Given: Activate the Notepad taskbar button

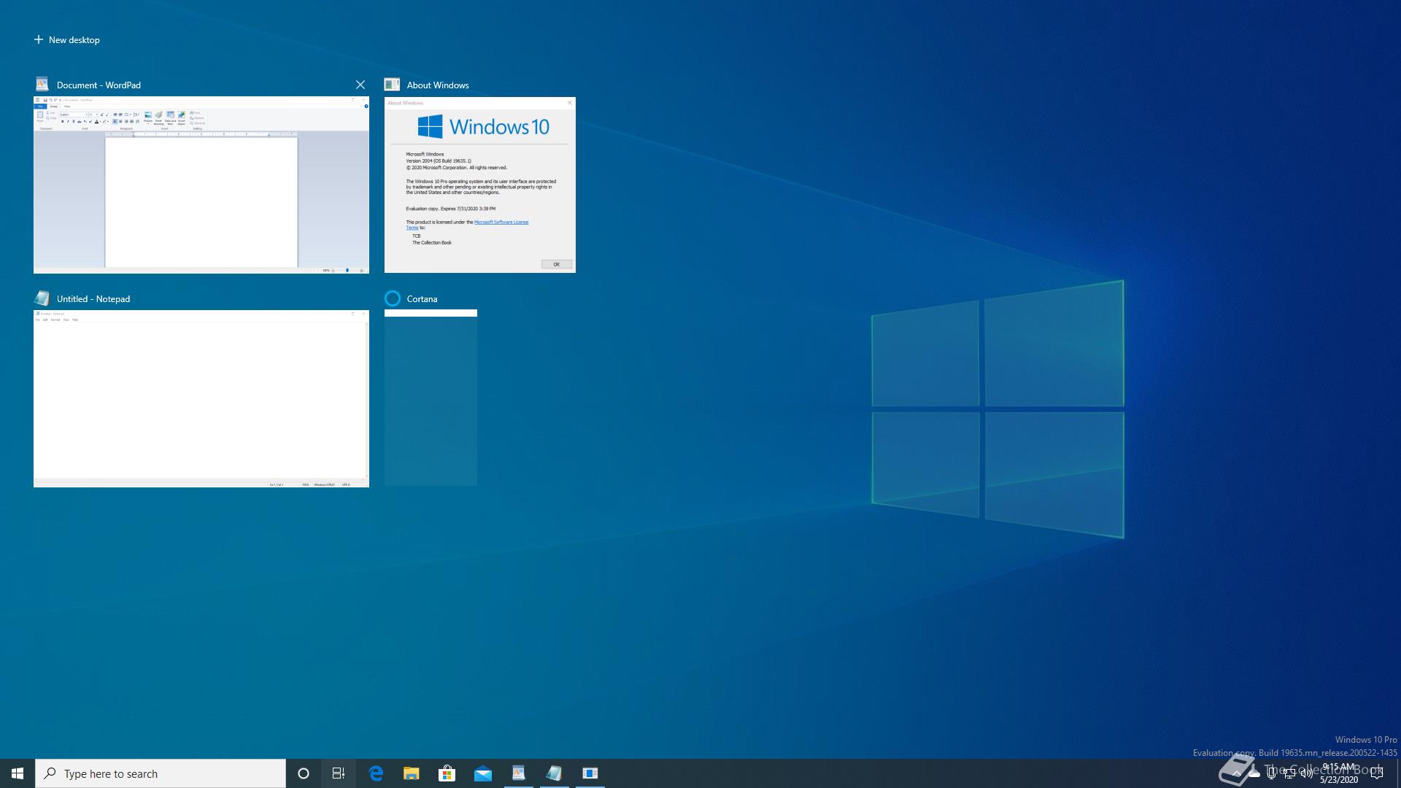Looking at the screenshot, I should (x=555, y=773).
